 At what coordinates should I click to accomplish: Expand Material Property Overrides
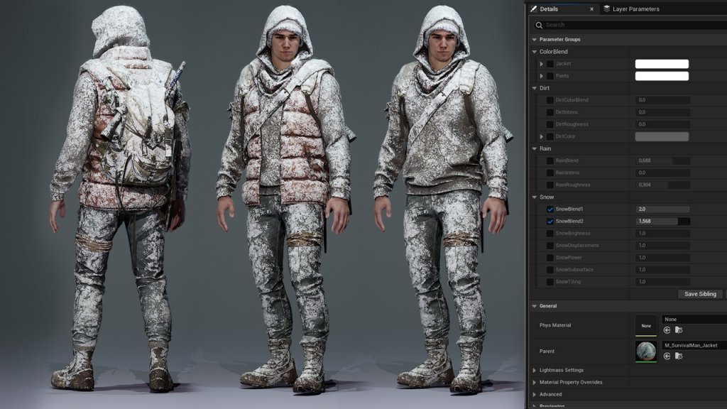click(534, 382)
